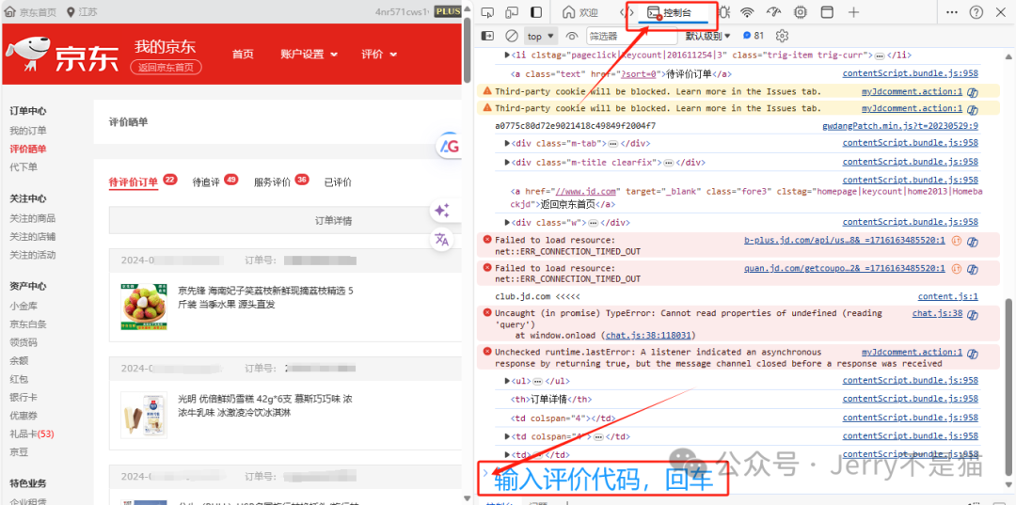Open 礼品卡(53) in the sidebar
1016x505 pixels.
click(32, 434)
